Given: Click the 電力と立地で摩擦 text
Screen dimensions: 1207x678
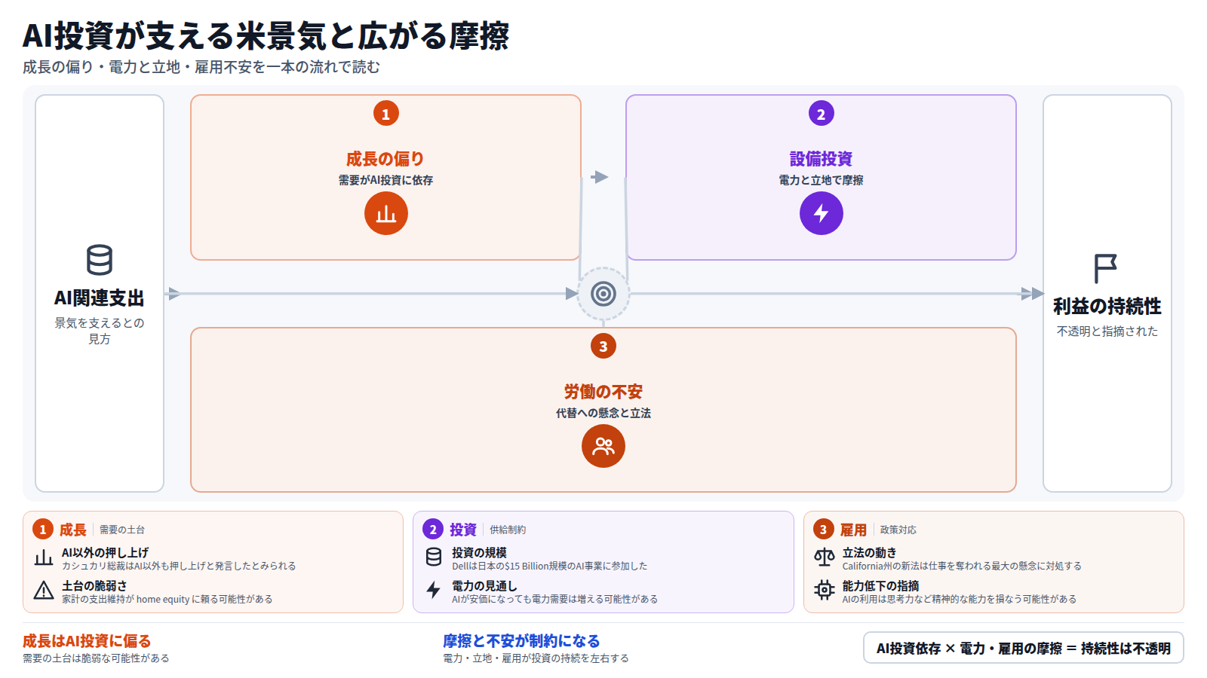Looking at the screenshot, I should (822, 180).
